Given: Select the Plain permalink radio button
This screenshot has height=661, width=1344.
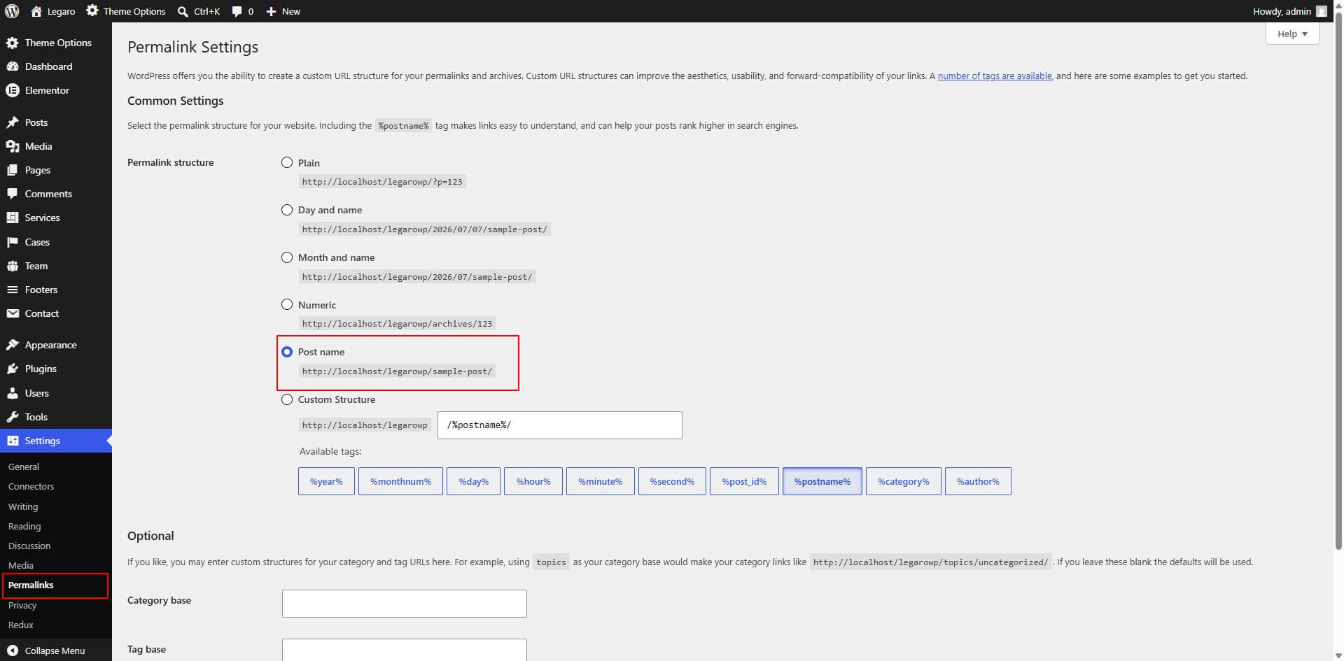Looking at the screenshot, I should [287, 162].
